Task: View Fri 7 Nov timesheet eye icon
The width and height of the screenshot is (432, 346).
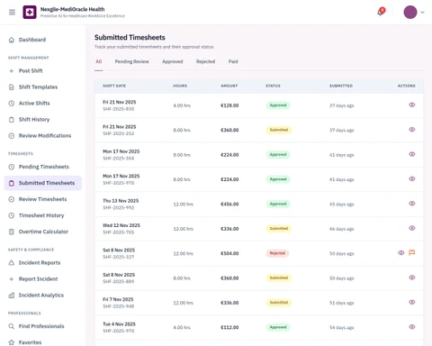Action: coord(412,302)
